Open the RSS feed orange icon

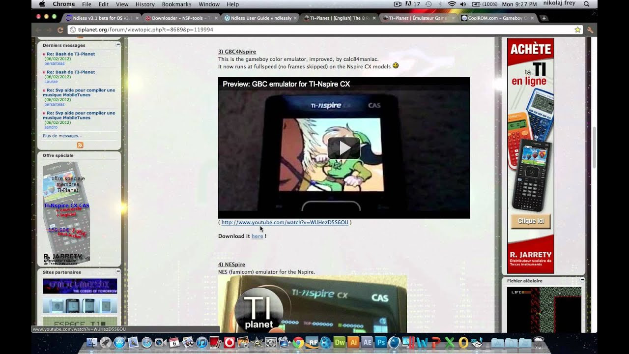pos(80,145)
